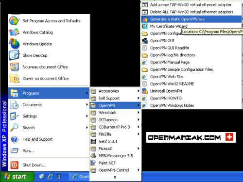Click the Help and Support question mark icon
The width and height of the screenshot is (243, 182).
[14, 139]
